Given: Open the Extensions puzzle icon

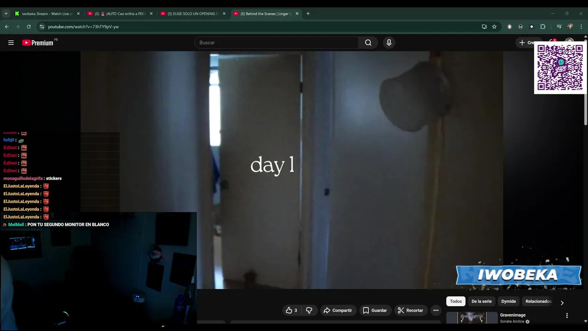Looking at the screenshot, I should (x=543, y=27).
